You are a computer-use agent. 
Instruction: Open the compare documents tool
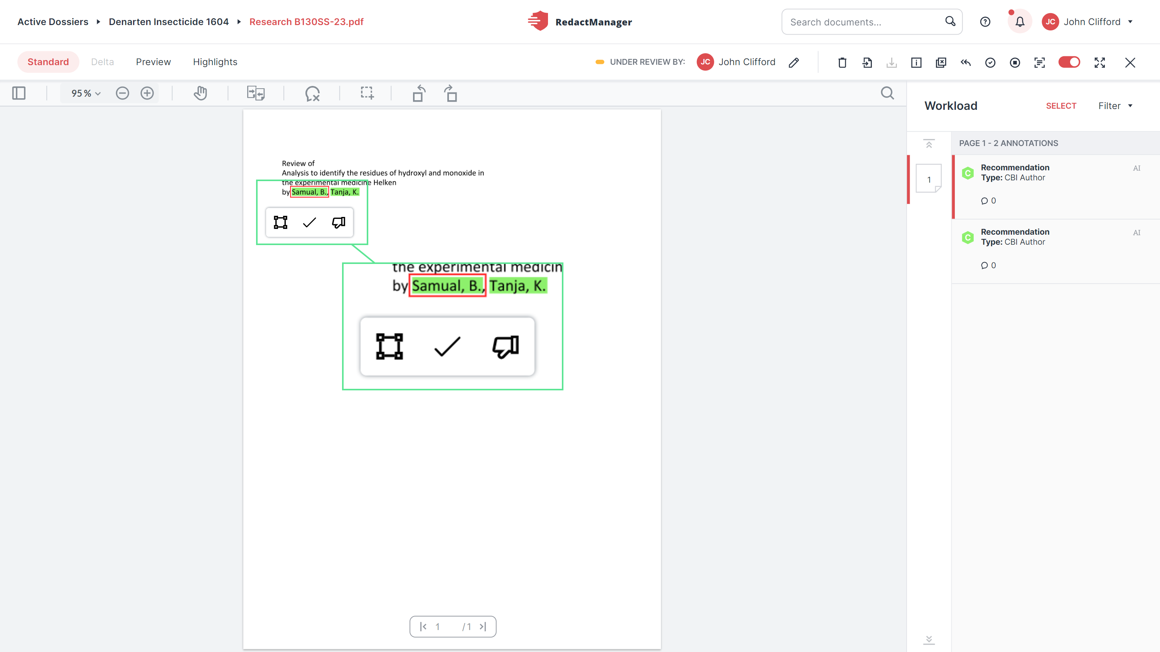tap(256, 93)
